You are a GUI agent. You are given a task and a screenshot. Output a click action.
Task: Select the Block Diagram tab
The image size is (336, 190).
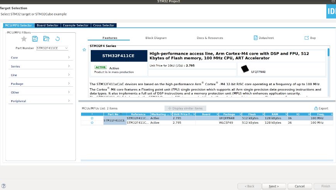coord(156,38)
